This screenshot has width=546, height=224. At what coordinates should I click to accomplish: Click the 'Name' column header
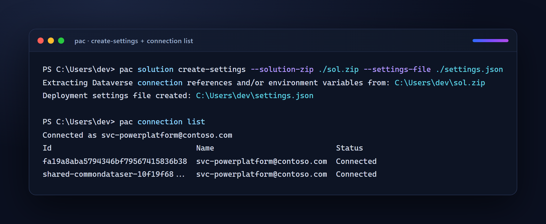(205, 148)
